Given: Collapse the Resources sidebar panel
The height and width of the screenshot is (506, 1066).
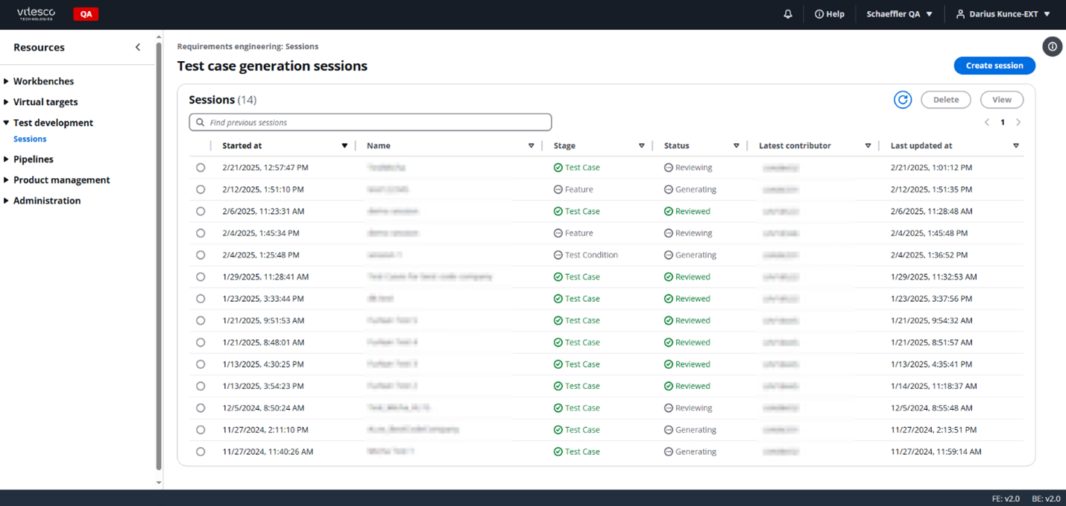Looking at the screenshot, I should [138, 46].
